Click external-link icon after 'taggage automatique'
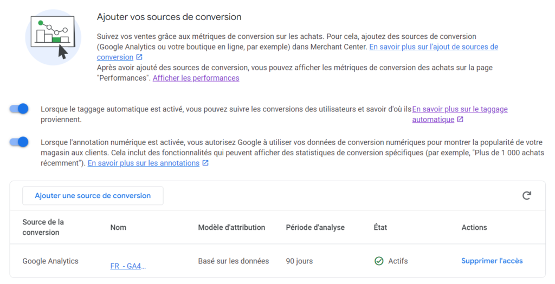This screenshot has width=555, height=284. coord(460,120)
